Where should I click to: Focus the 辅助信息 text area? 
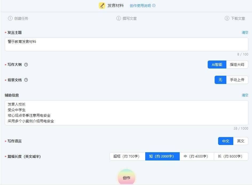[x=127, y=113]
